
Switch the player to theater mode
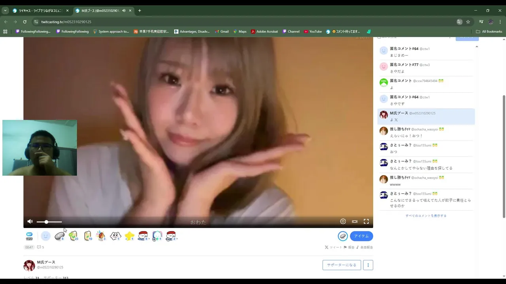click(x=355, y=222)
